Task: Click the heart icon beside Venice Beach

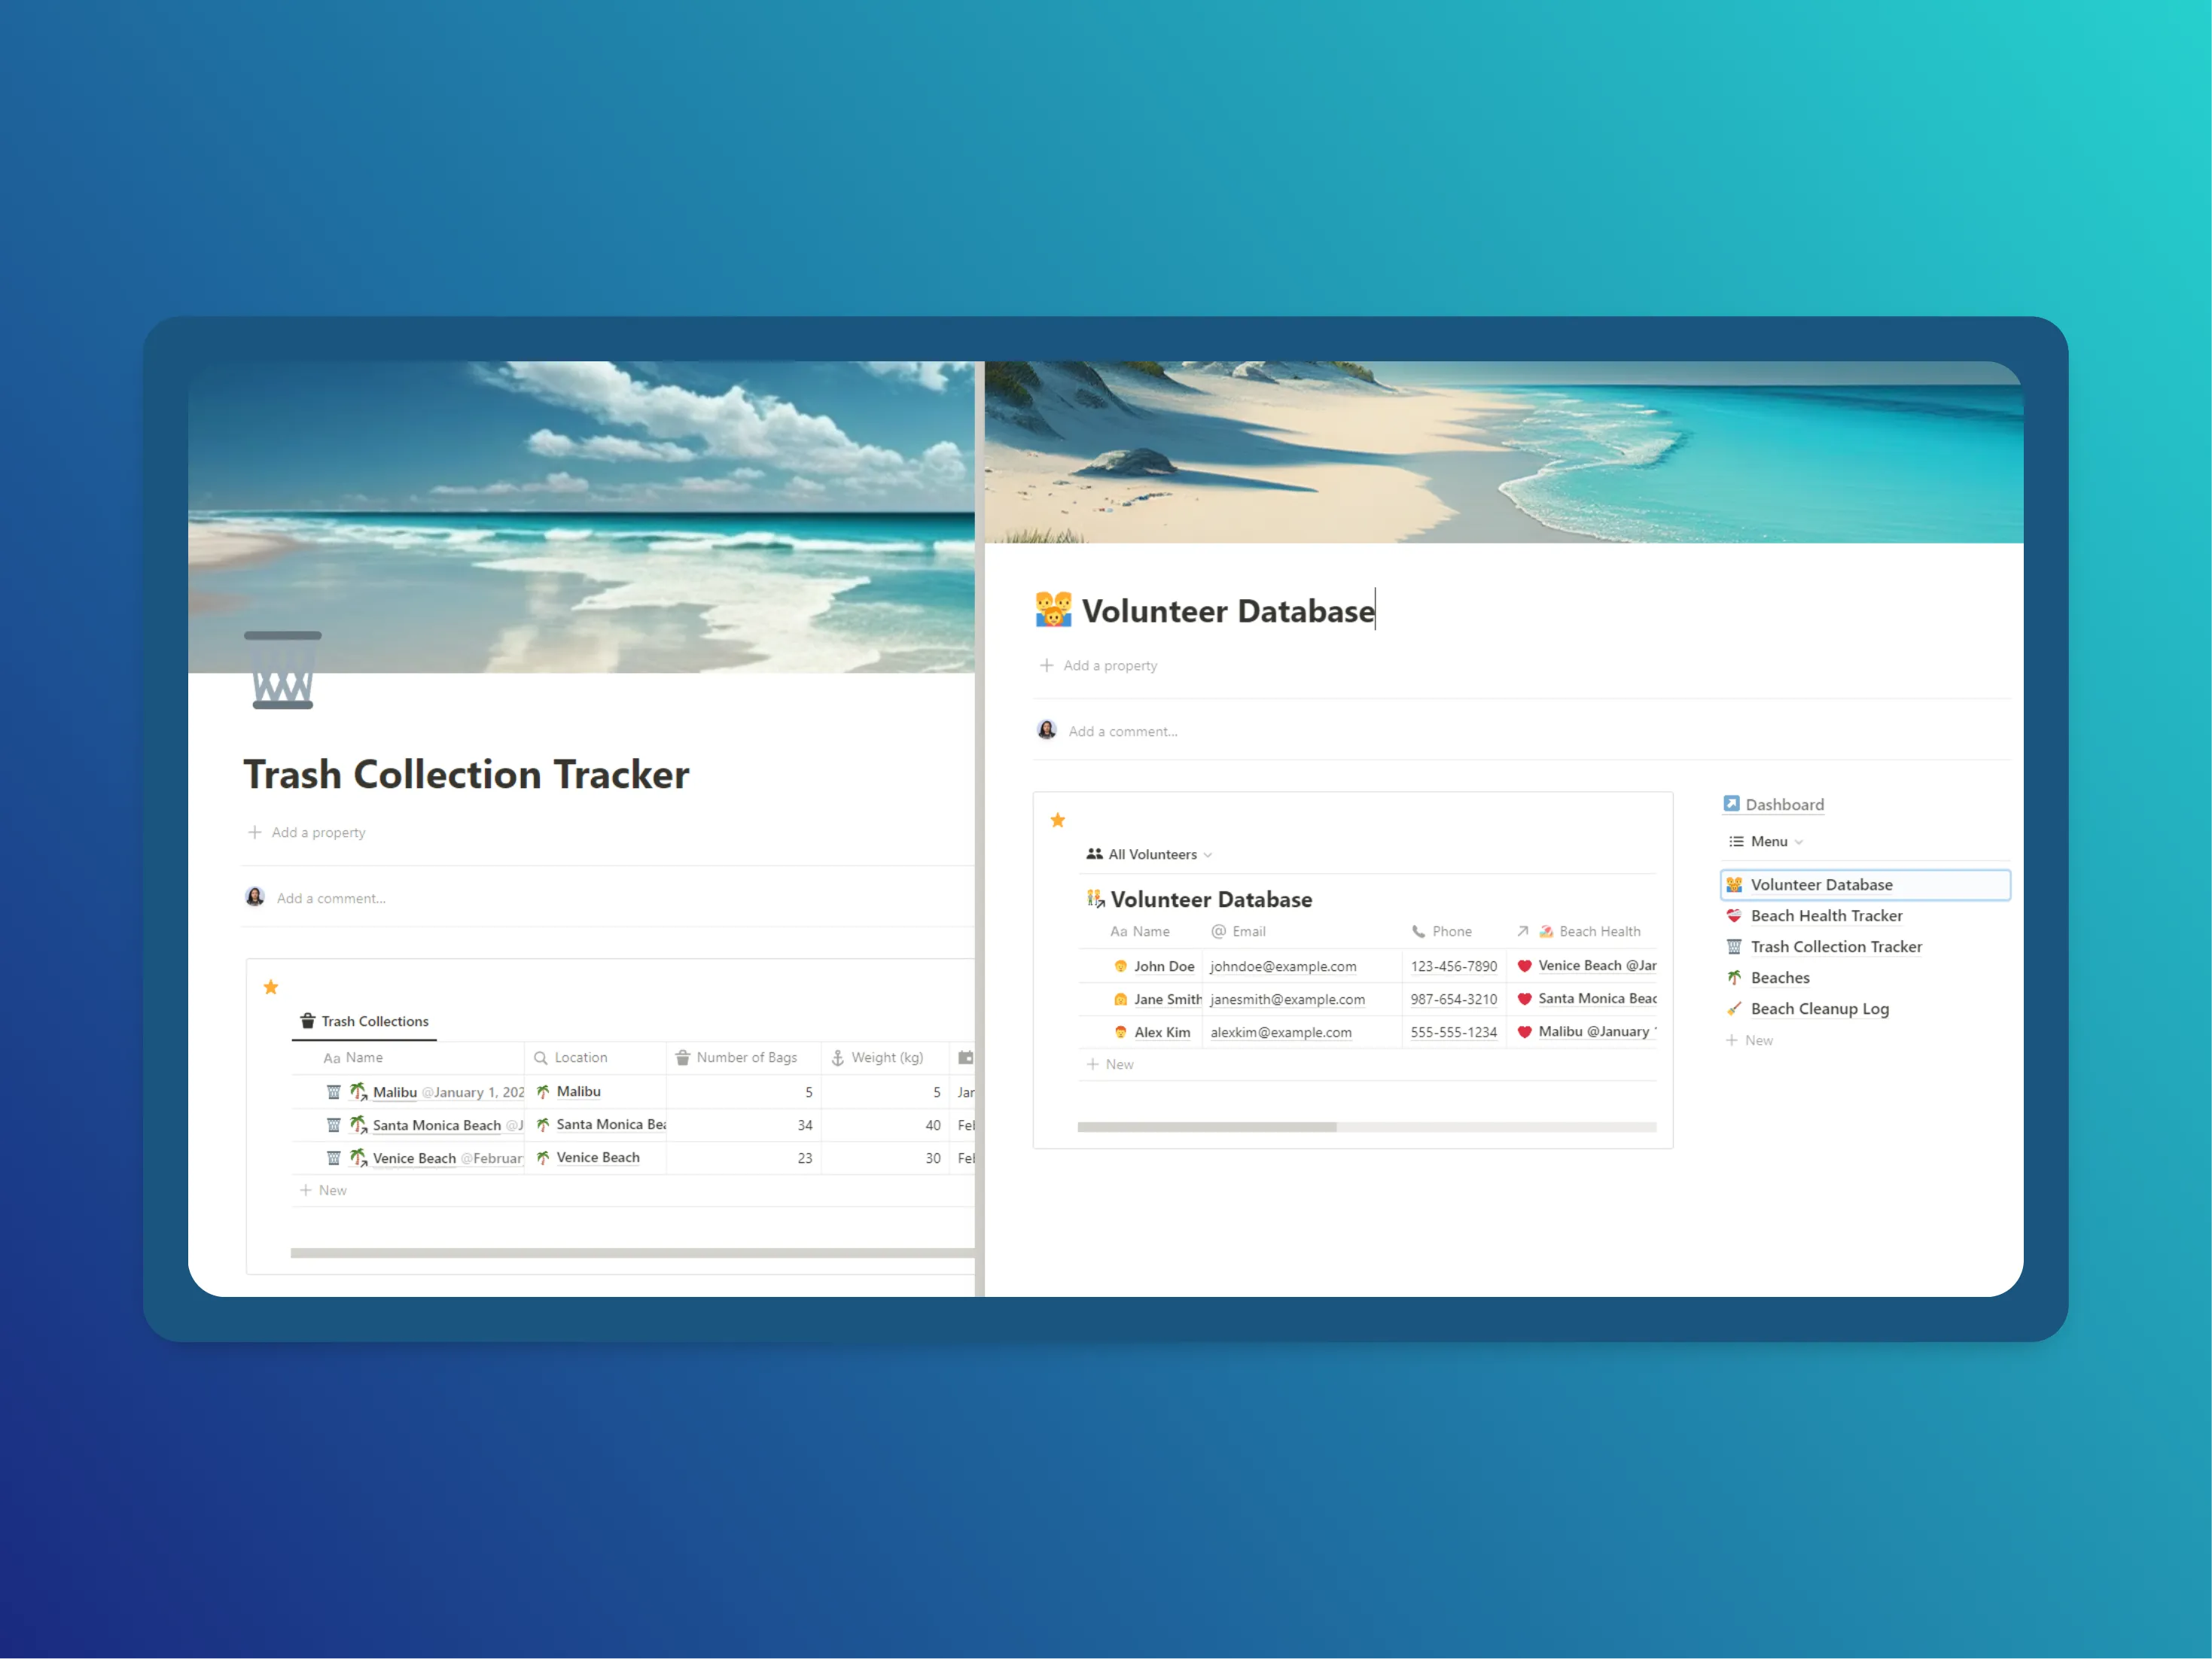Action: [1524, 966]
